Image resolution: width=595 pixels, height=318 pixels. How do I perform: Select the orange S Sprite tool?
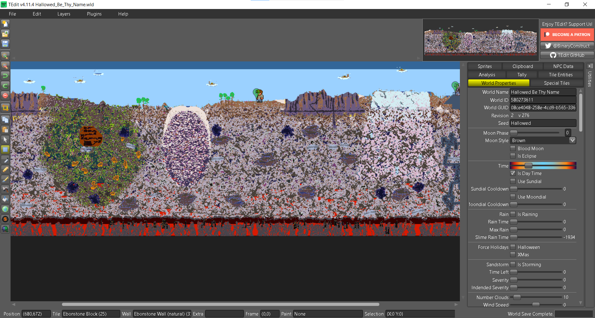5,219
